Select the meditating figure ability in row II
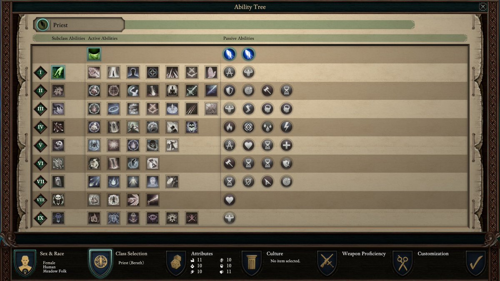Image resolution: width=500 pixels, height=281 pixels. pos(172,90)
